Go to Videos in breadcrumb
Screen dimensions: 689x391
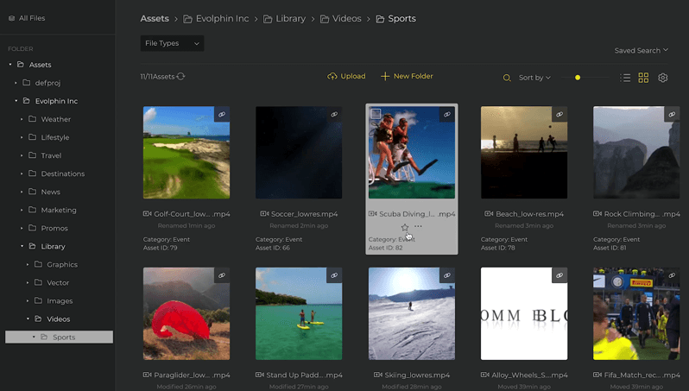[341, 18]
